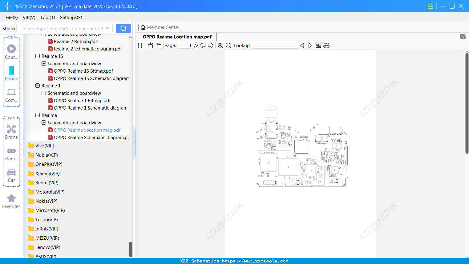The width and height of the screenshot is (469, 264).
Task: Open the Nubia(VIP) folder
Action: pyautogui.click(x=43, y=155)
